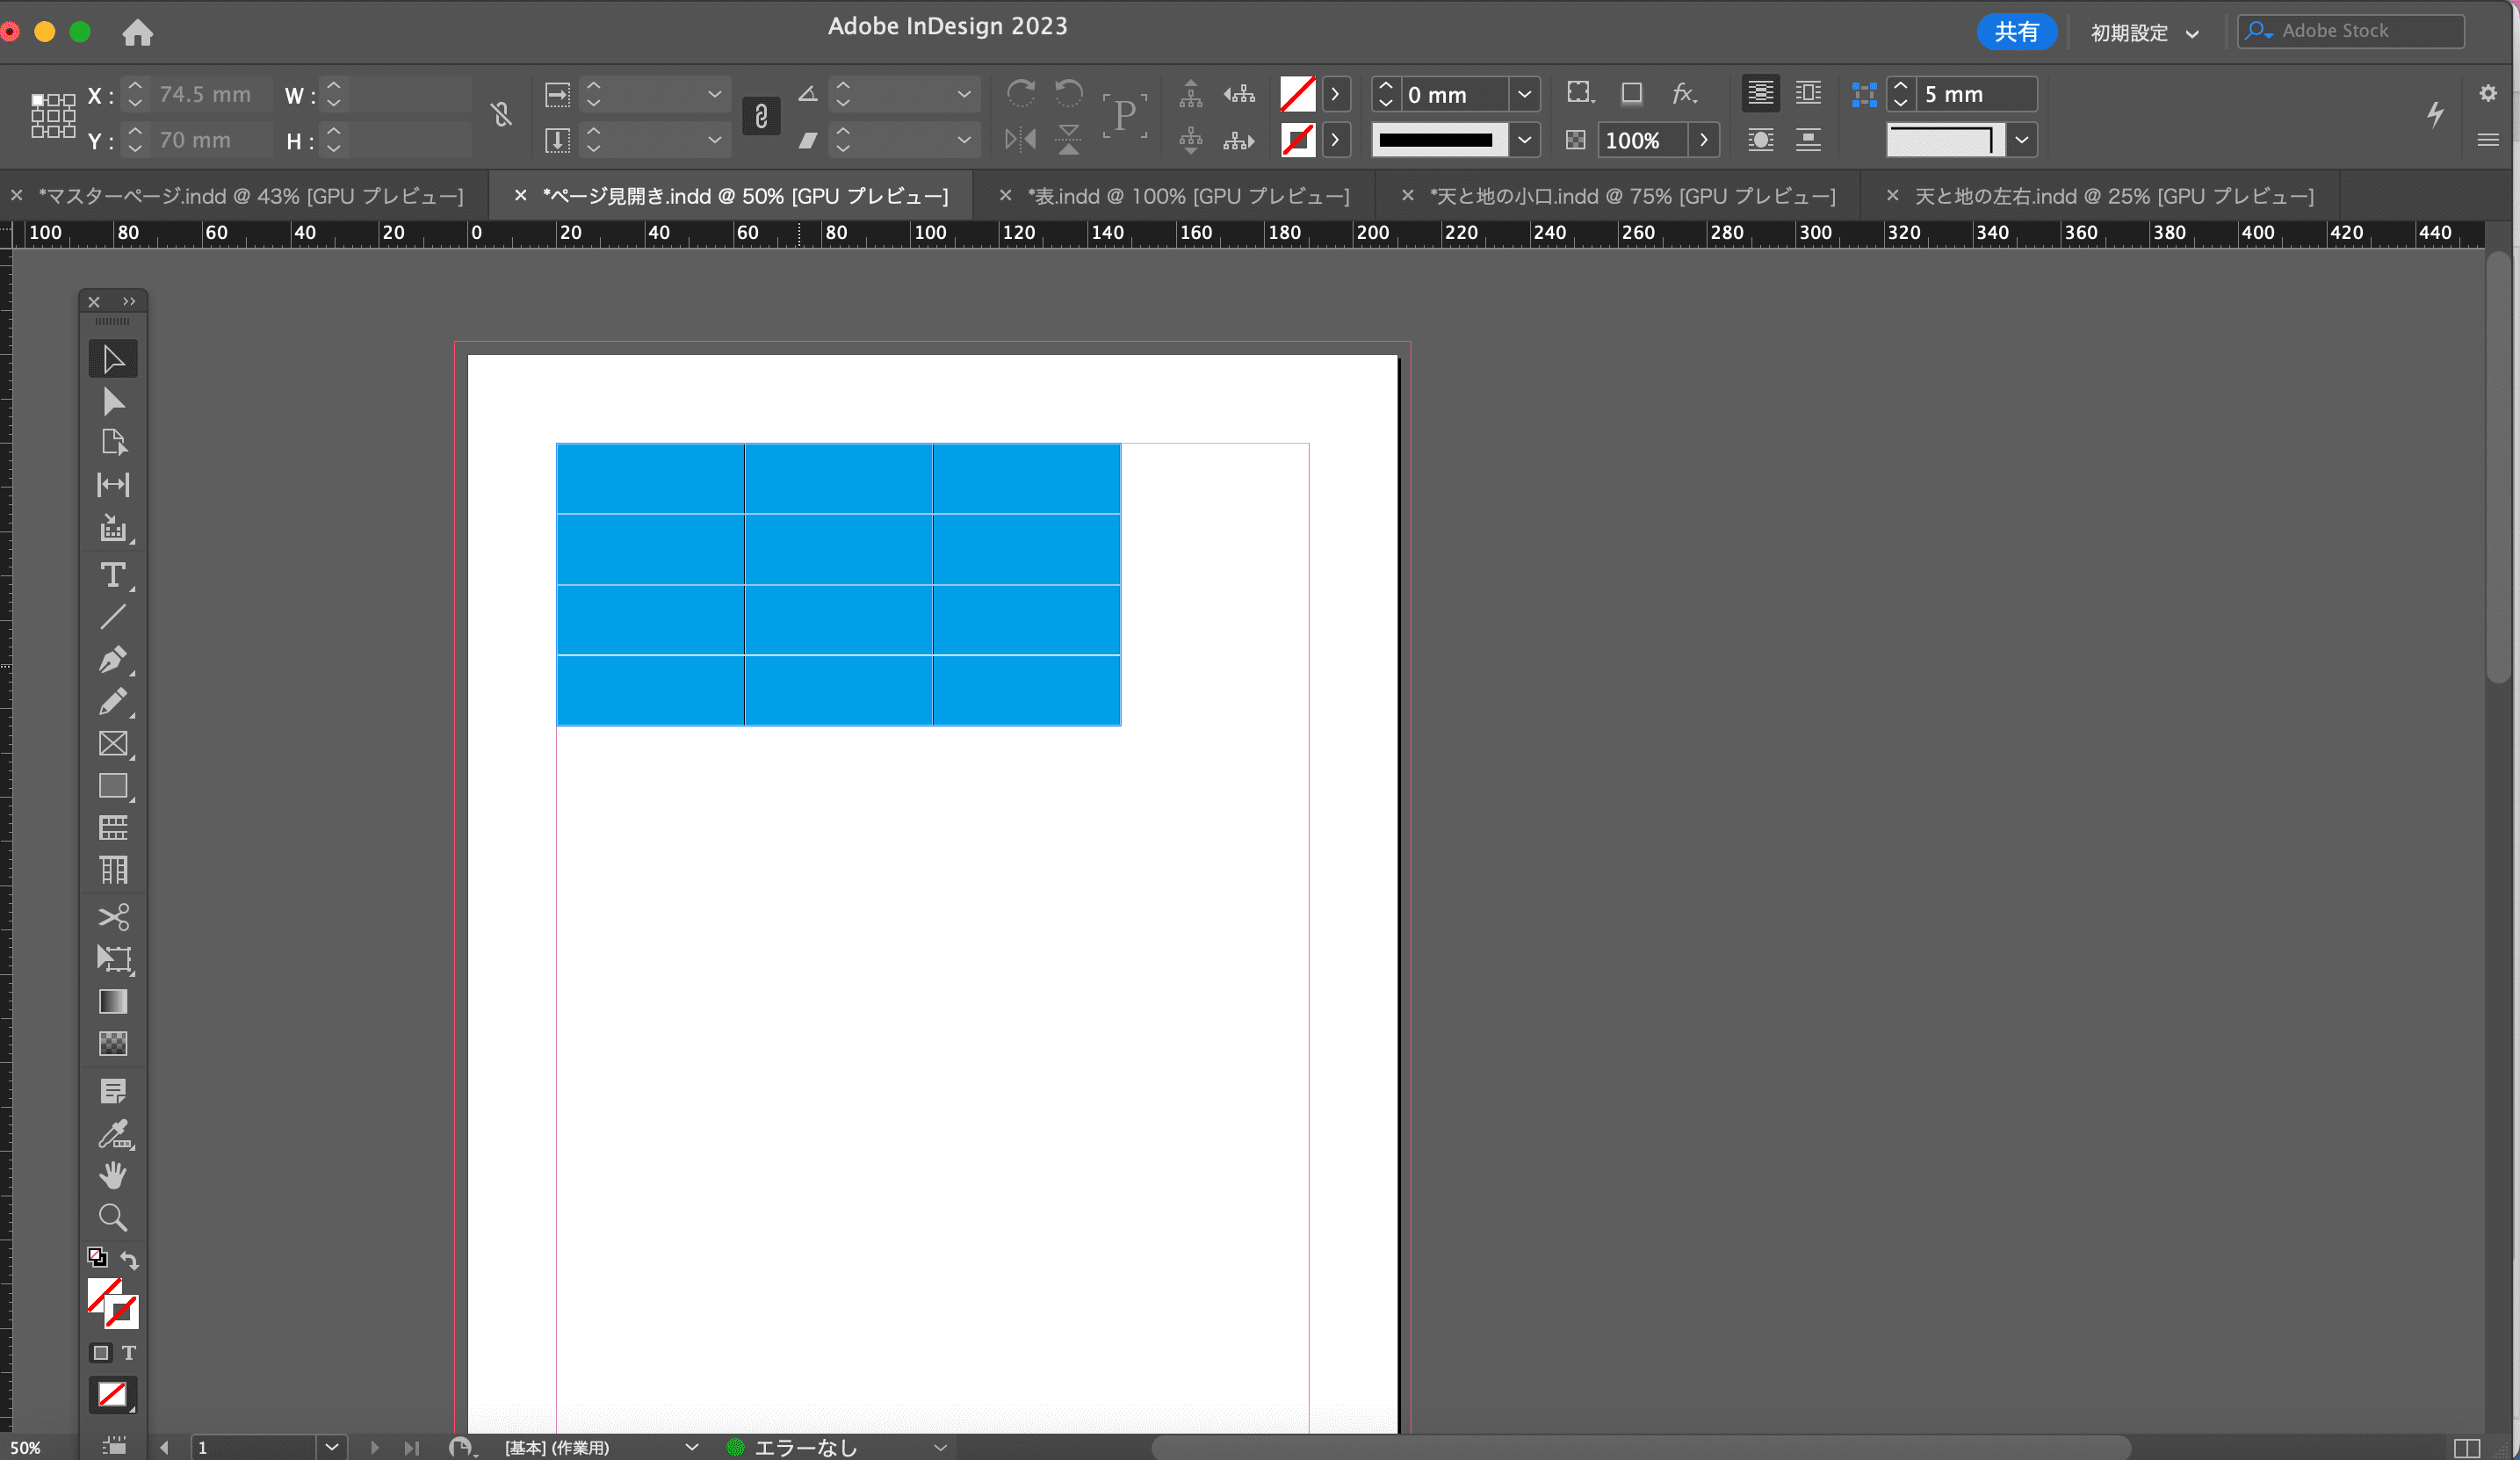Select the Content Collector tool
Image resolution: width=2520 pixels, height=1460 pixels.
(x=113, y=528)
